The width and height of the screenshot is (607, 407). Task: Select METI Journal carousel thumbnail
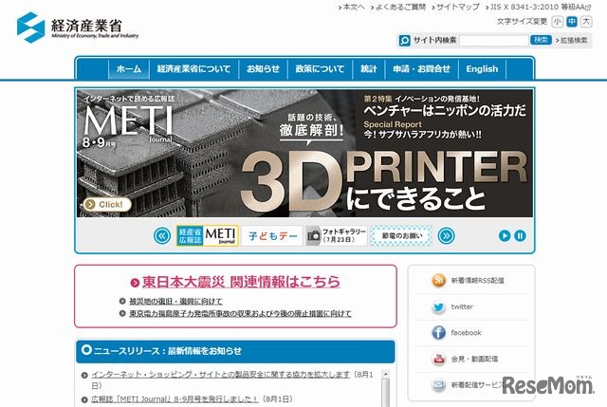[x=208, y=235]
